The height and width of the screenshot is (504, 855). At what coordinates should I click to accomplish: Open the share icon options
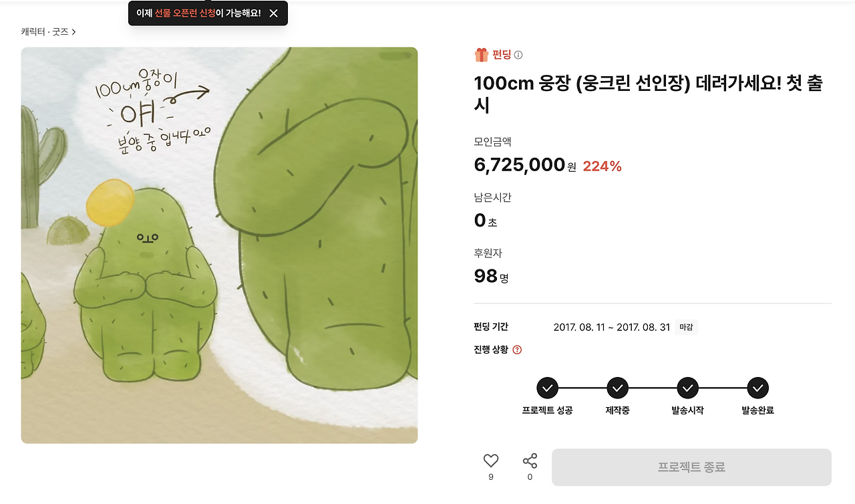530,461
